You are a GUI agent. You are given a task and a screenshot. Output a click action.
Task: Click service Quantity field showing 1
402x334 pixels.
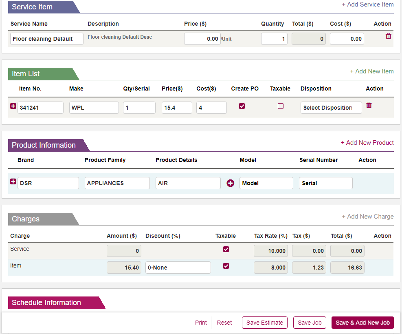click(274, 39)
